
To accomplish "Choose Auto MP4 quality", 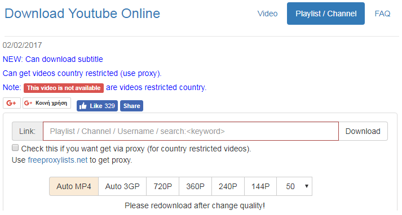I will 74,186.
